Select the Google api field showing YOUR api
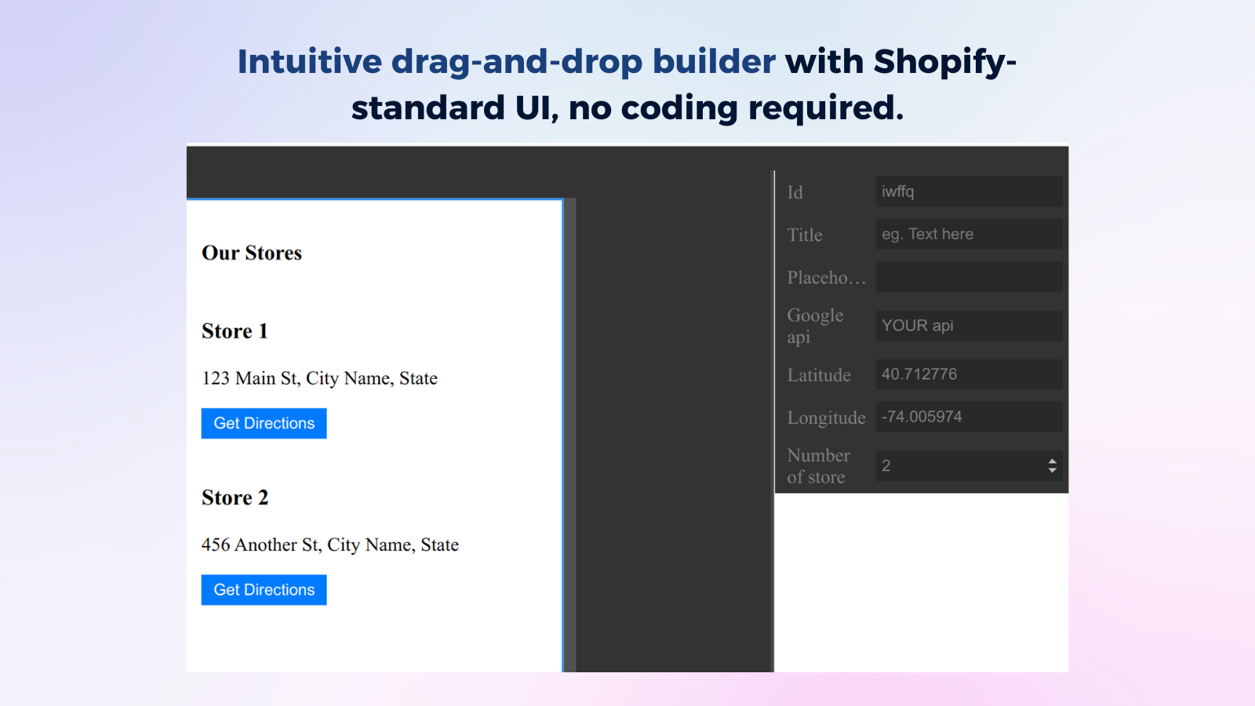This screenshot has width=1255, height=706. [968, 326]
